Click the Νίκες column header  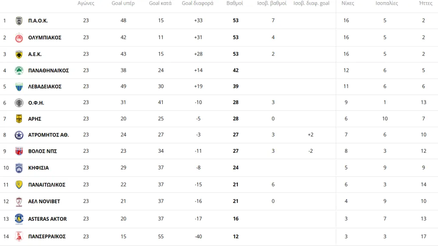click(348, 3)
